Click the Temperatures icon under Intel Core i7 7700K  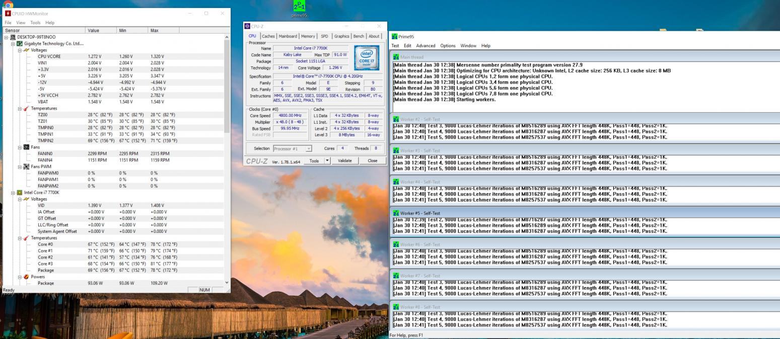tap(26, 238)
